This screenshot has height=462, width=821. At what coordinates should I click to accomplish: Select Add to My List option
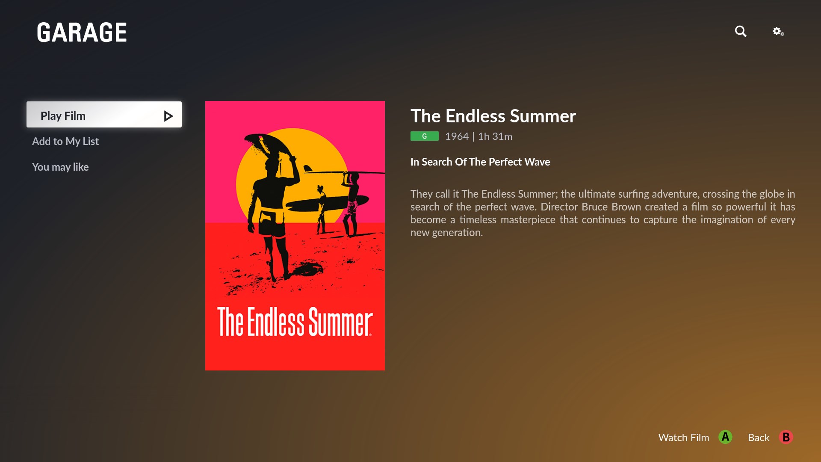pyautogui.click(x=65, y=141)
